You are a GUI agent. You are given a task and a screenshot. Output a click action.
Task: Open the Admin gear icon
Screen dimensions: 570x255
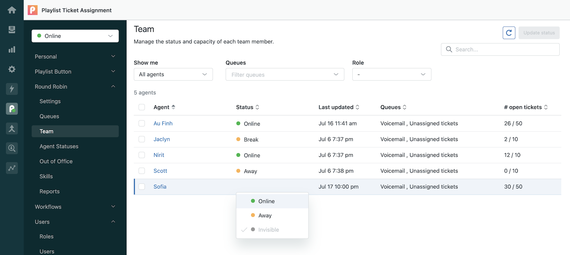click(12, 69)
